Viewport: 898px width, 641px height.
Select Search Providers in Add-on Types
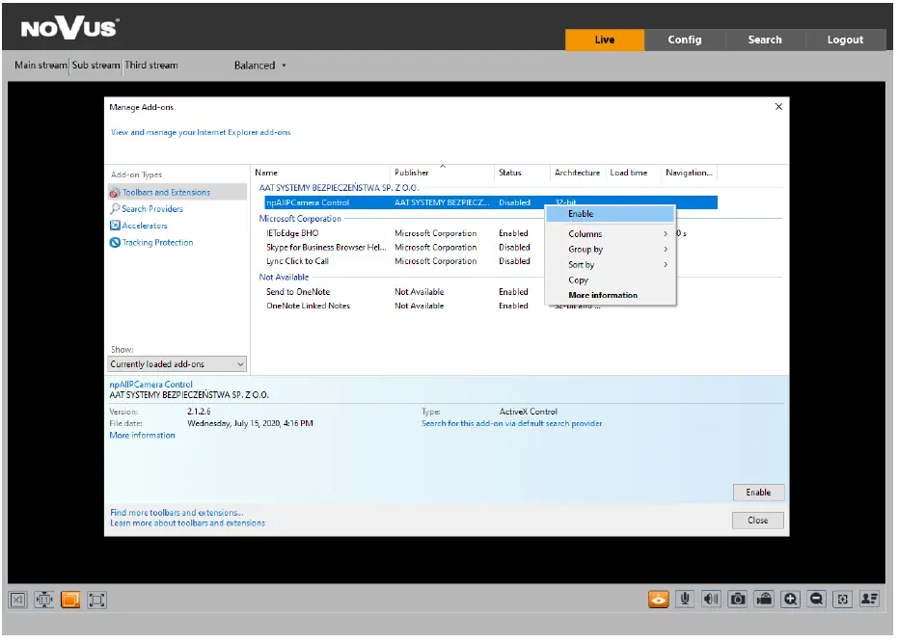point(151,209)
